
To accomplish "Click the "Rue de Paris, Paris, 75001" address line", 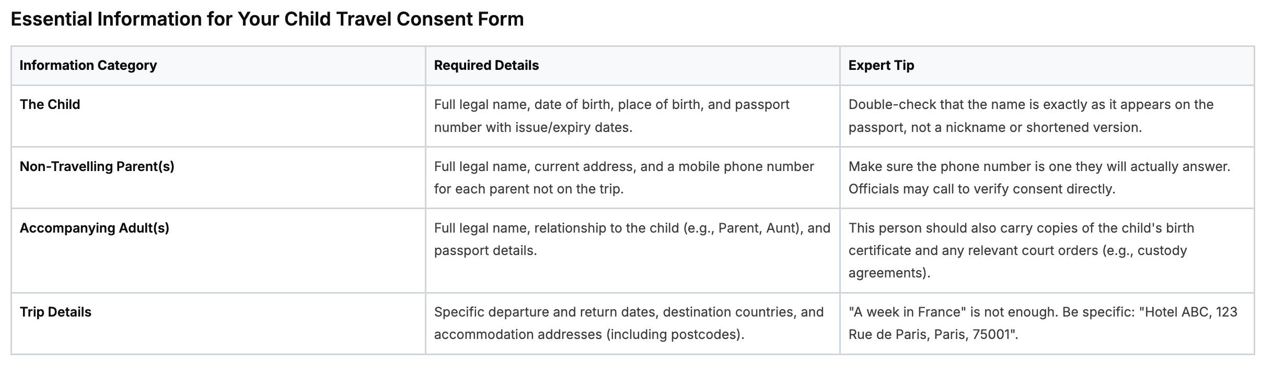I will 933,334.
